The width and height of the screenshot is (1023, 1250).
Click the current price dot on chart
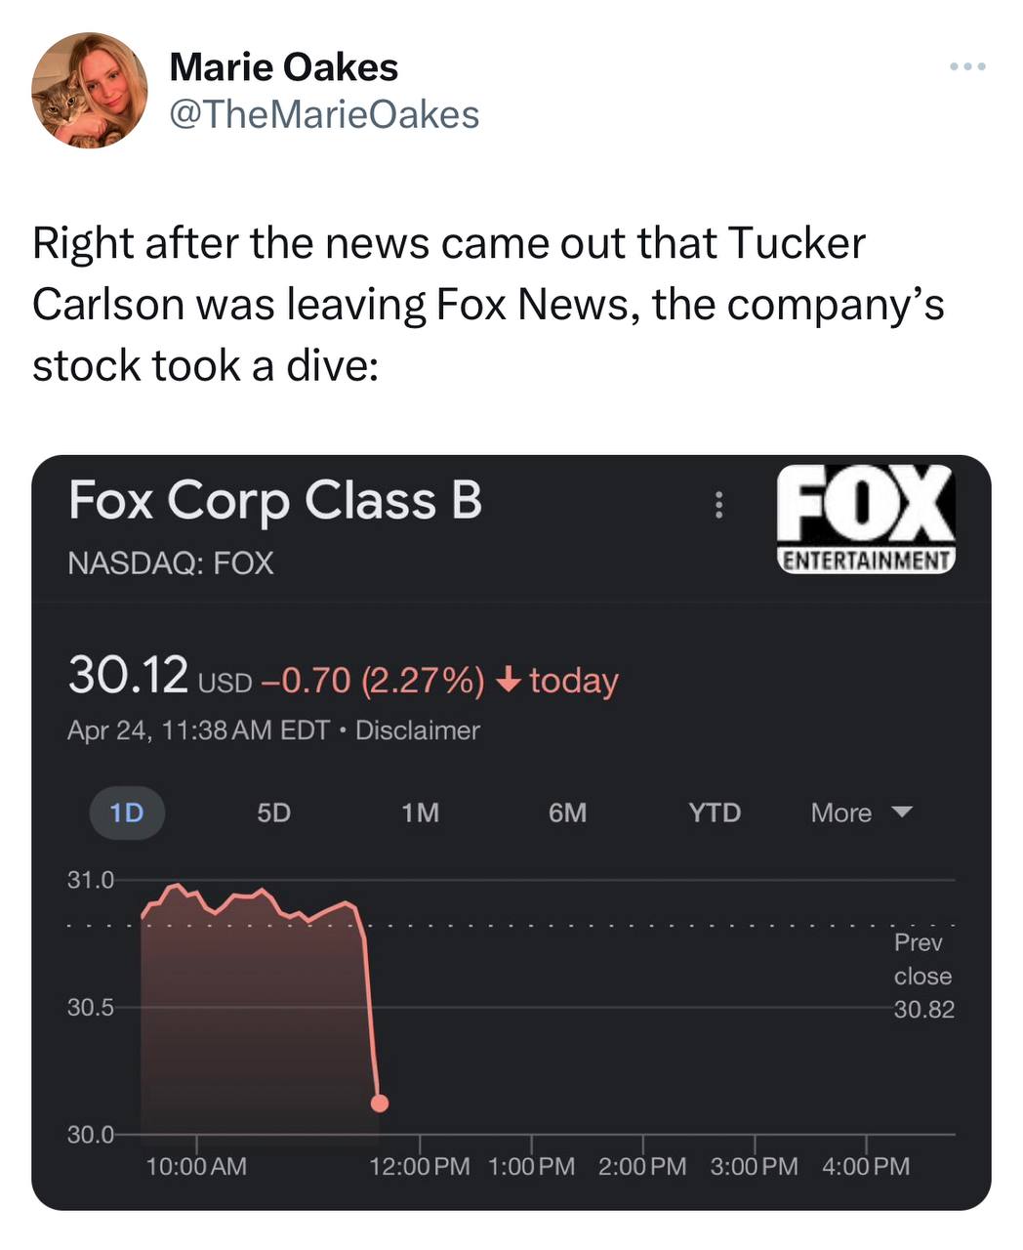point(380,1104)
